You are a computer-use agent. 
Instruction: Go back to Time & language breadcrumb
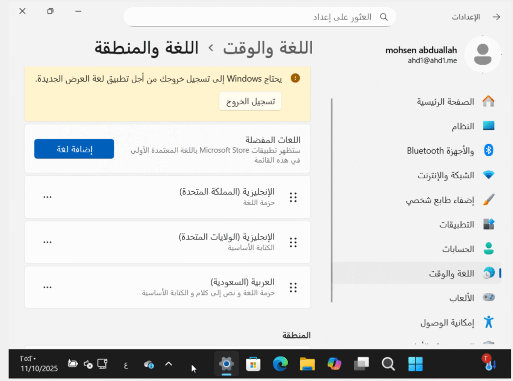[x=268, y=48]
